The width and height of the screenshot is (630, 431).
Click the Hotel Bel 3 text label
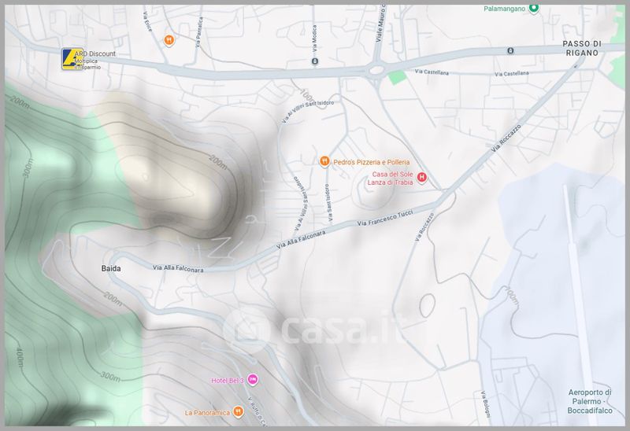pos(228,381)
